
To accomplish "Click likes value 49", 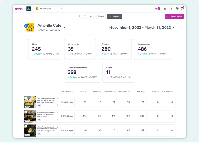I will [x=85, y=131].
